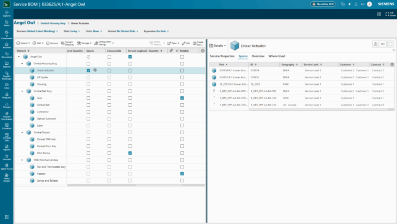The image size is (397, 224).
Task: Open table settings gear in Spares table
Action: tap(392, 64)
